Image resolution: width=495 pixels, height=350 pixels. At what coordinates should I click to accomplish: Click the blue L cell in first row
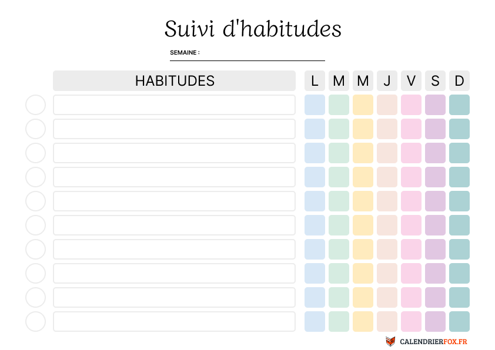tap(315, 105)
